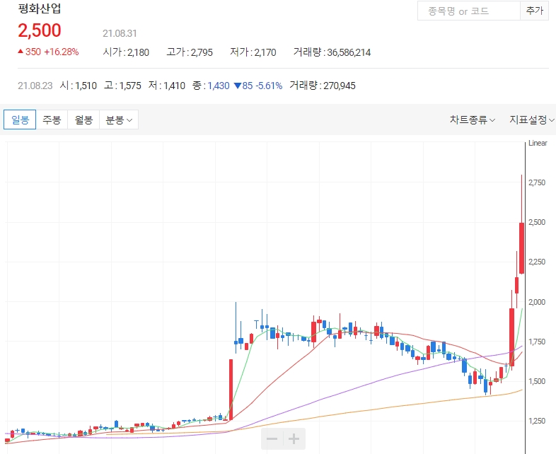The height and width of the screenshot is (454, 556).
Task: Click the 추가 add button
Action: point(534,11)
